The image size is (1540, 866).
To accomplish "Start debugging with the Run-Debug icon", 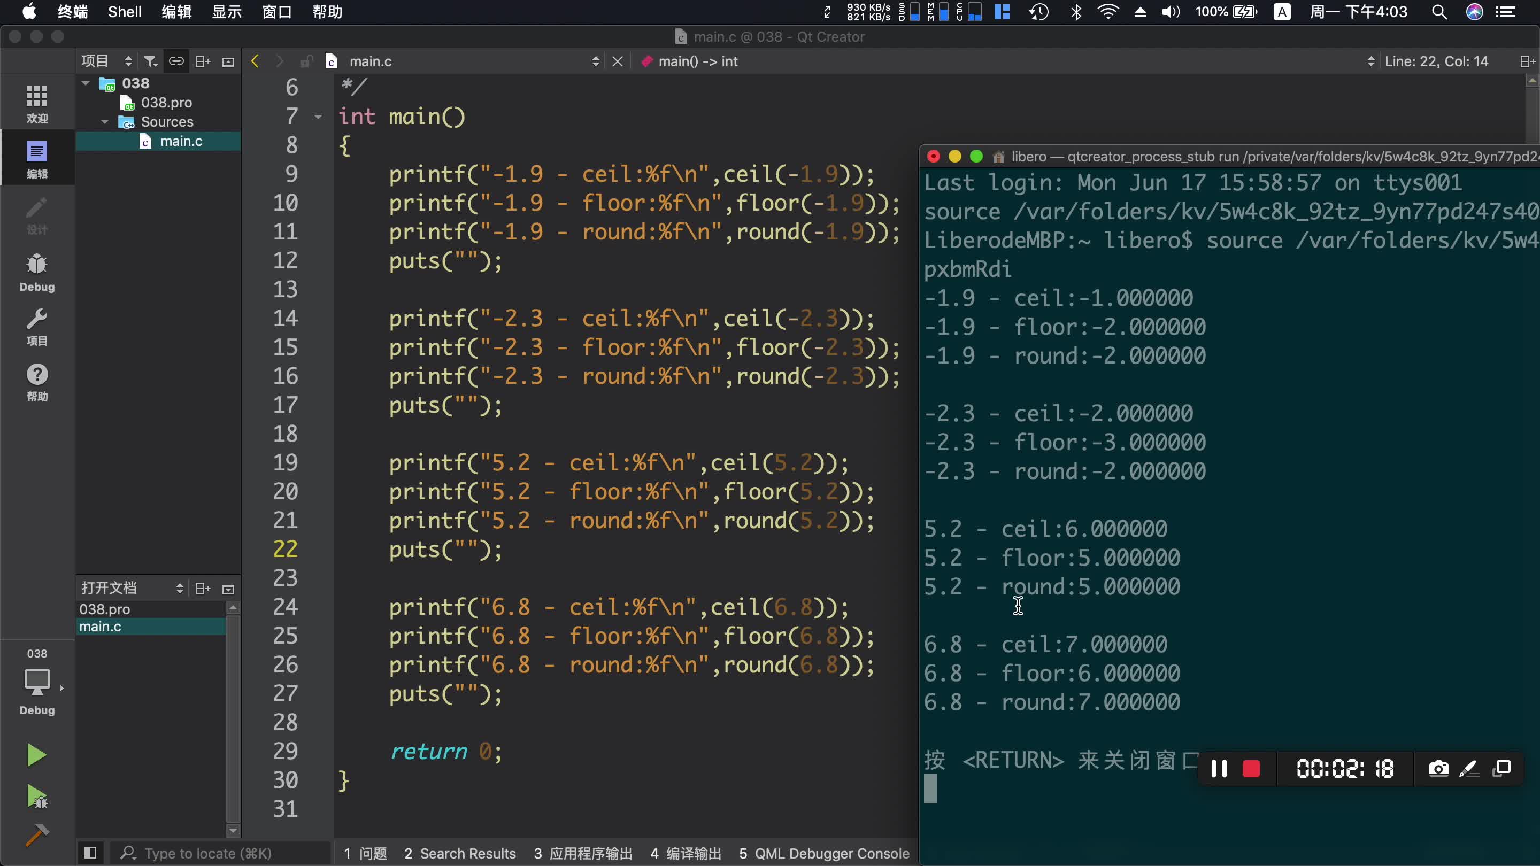I will [37, 797].
